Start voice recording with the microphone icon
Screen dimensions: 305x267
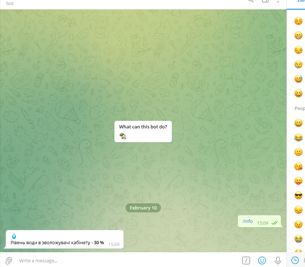pyautogui.click(x=278, y=260)
